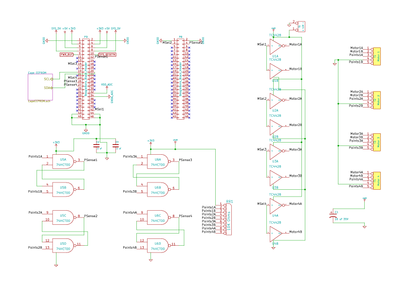Screen dimensions: 410x290
Task: Click the U5A 74HCT00 NAND gate
Action: pyautogui.click(x=63, y=162)
